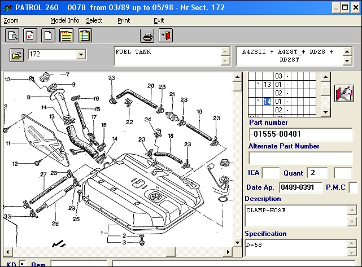362x267 pixels.
Task: Click the P.M.C. input box
Action: [354, 187]
